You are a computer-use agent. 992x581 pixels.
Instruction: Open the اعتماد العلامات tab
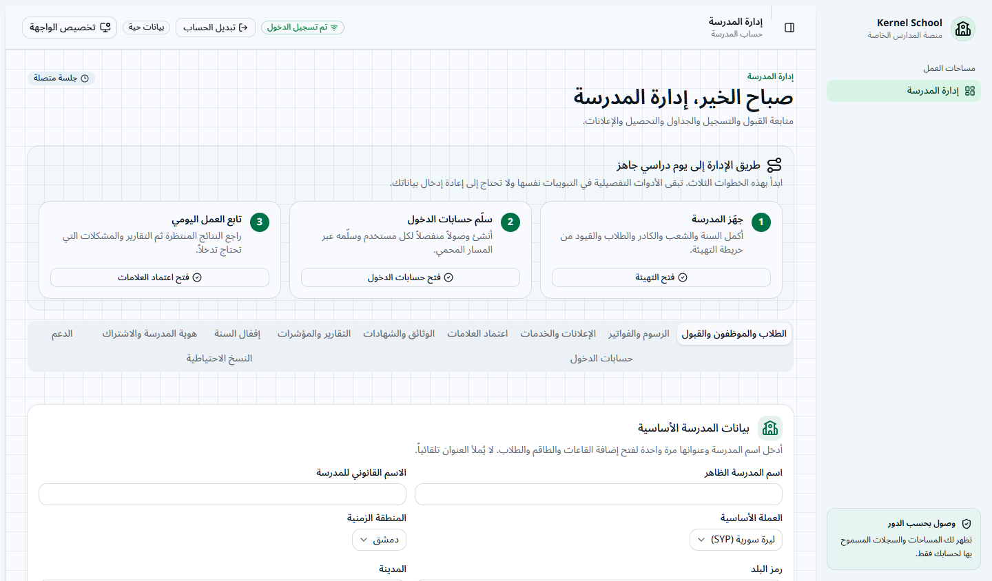[477, 334]
